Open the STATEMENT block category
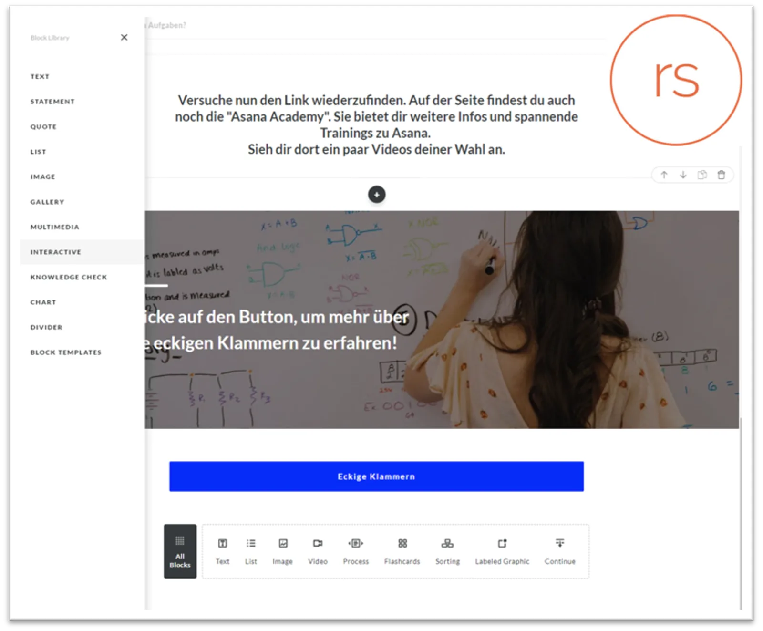This screenshot has height=631, width=763. (52, 102)
